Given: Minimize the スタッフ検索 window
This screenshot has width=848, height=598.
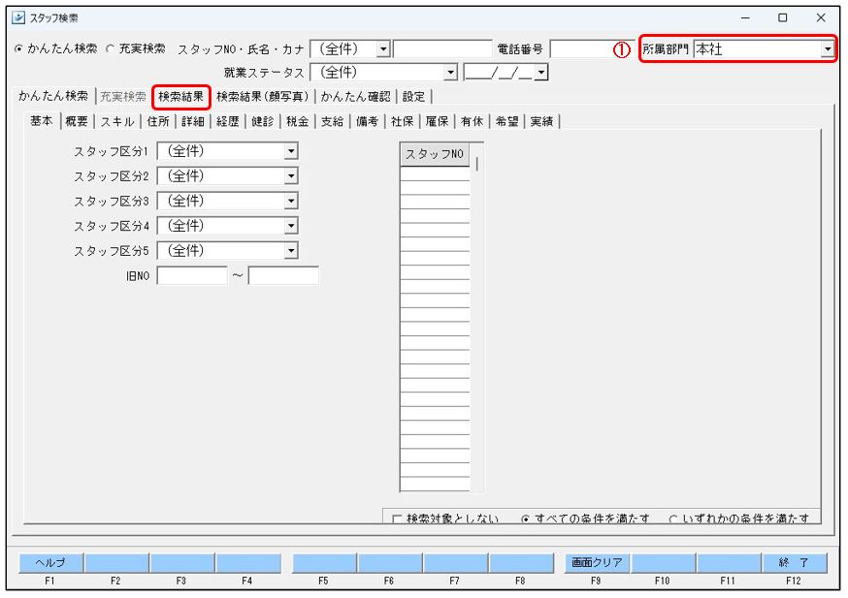Looking at the screenshot, I should tap(745, 17).
